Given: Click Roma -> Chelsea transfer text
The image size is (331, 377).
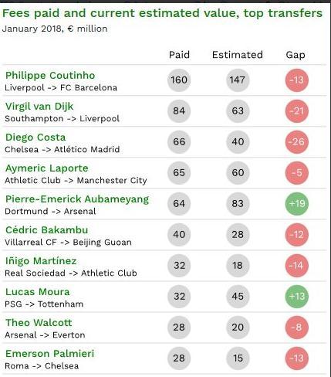Looking at the screenshot, I should point(42,366).
